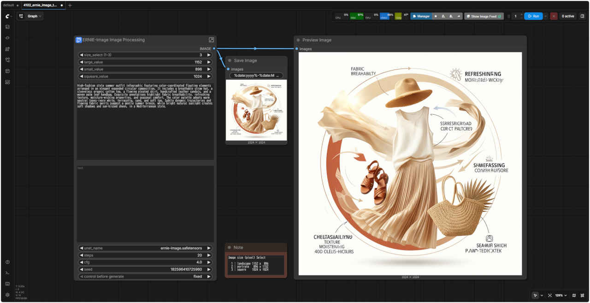Screen dimensions: 590x303
Task: Open the Graph breadcrumb dropdown
Action: tap(34, 16)
